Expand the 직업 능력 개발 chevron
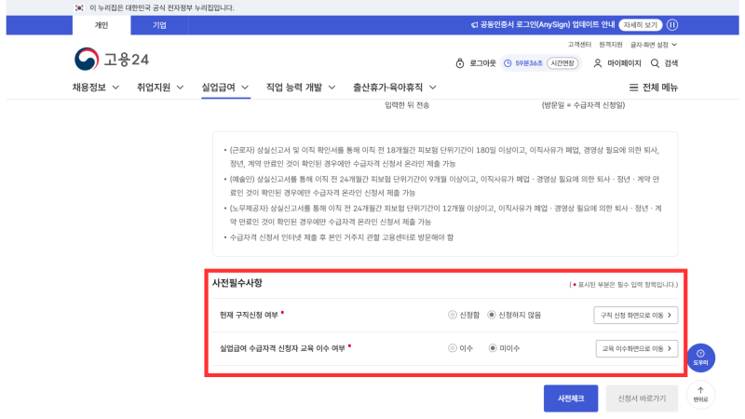Screen dimensions: 745x419 click(x=332, y=88)
